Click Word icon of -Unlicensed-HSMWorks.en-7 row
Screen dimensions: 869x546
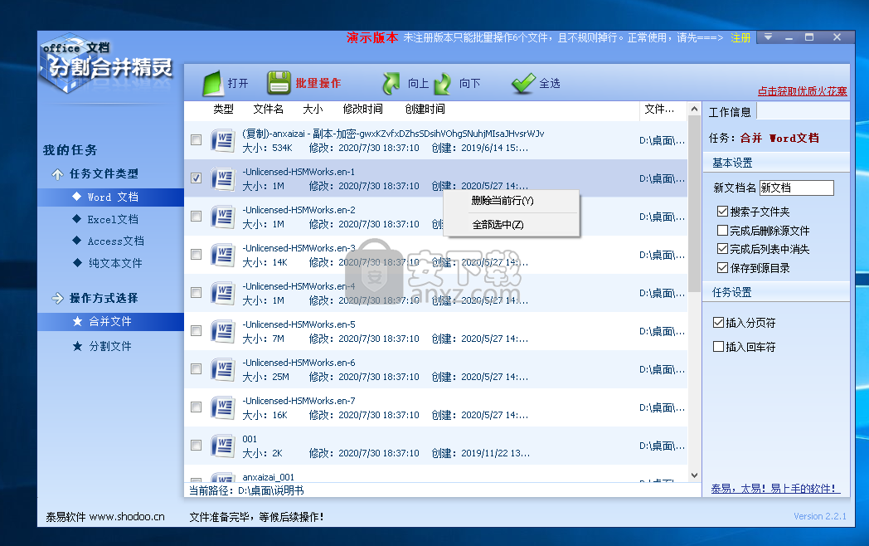point(223,407)
